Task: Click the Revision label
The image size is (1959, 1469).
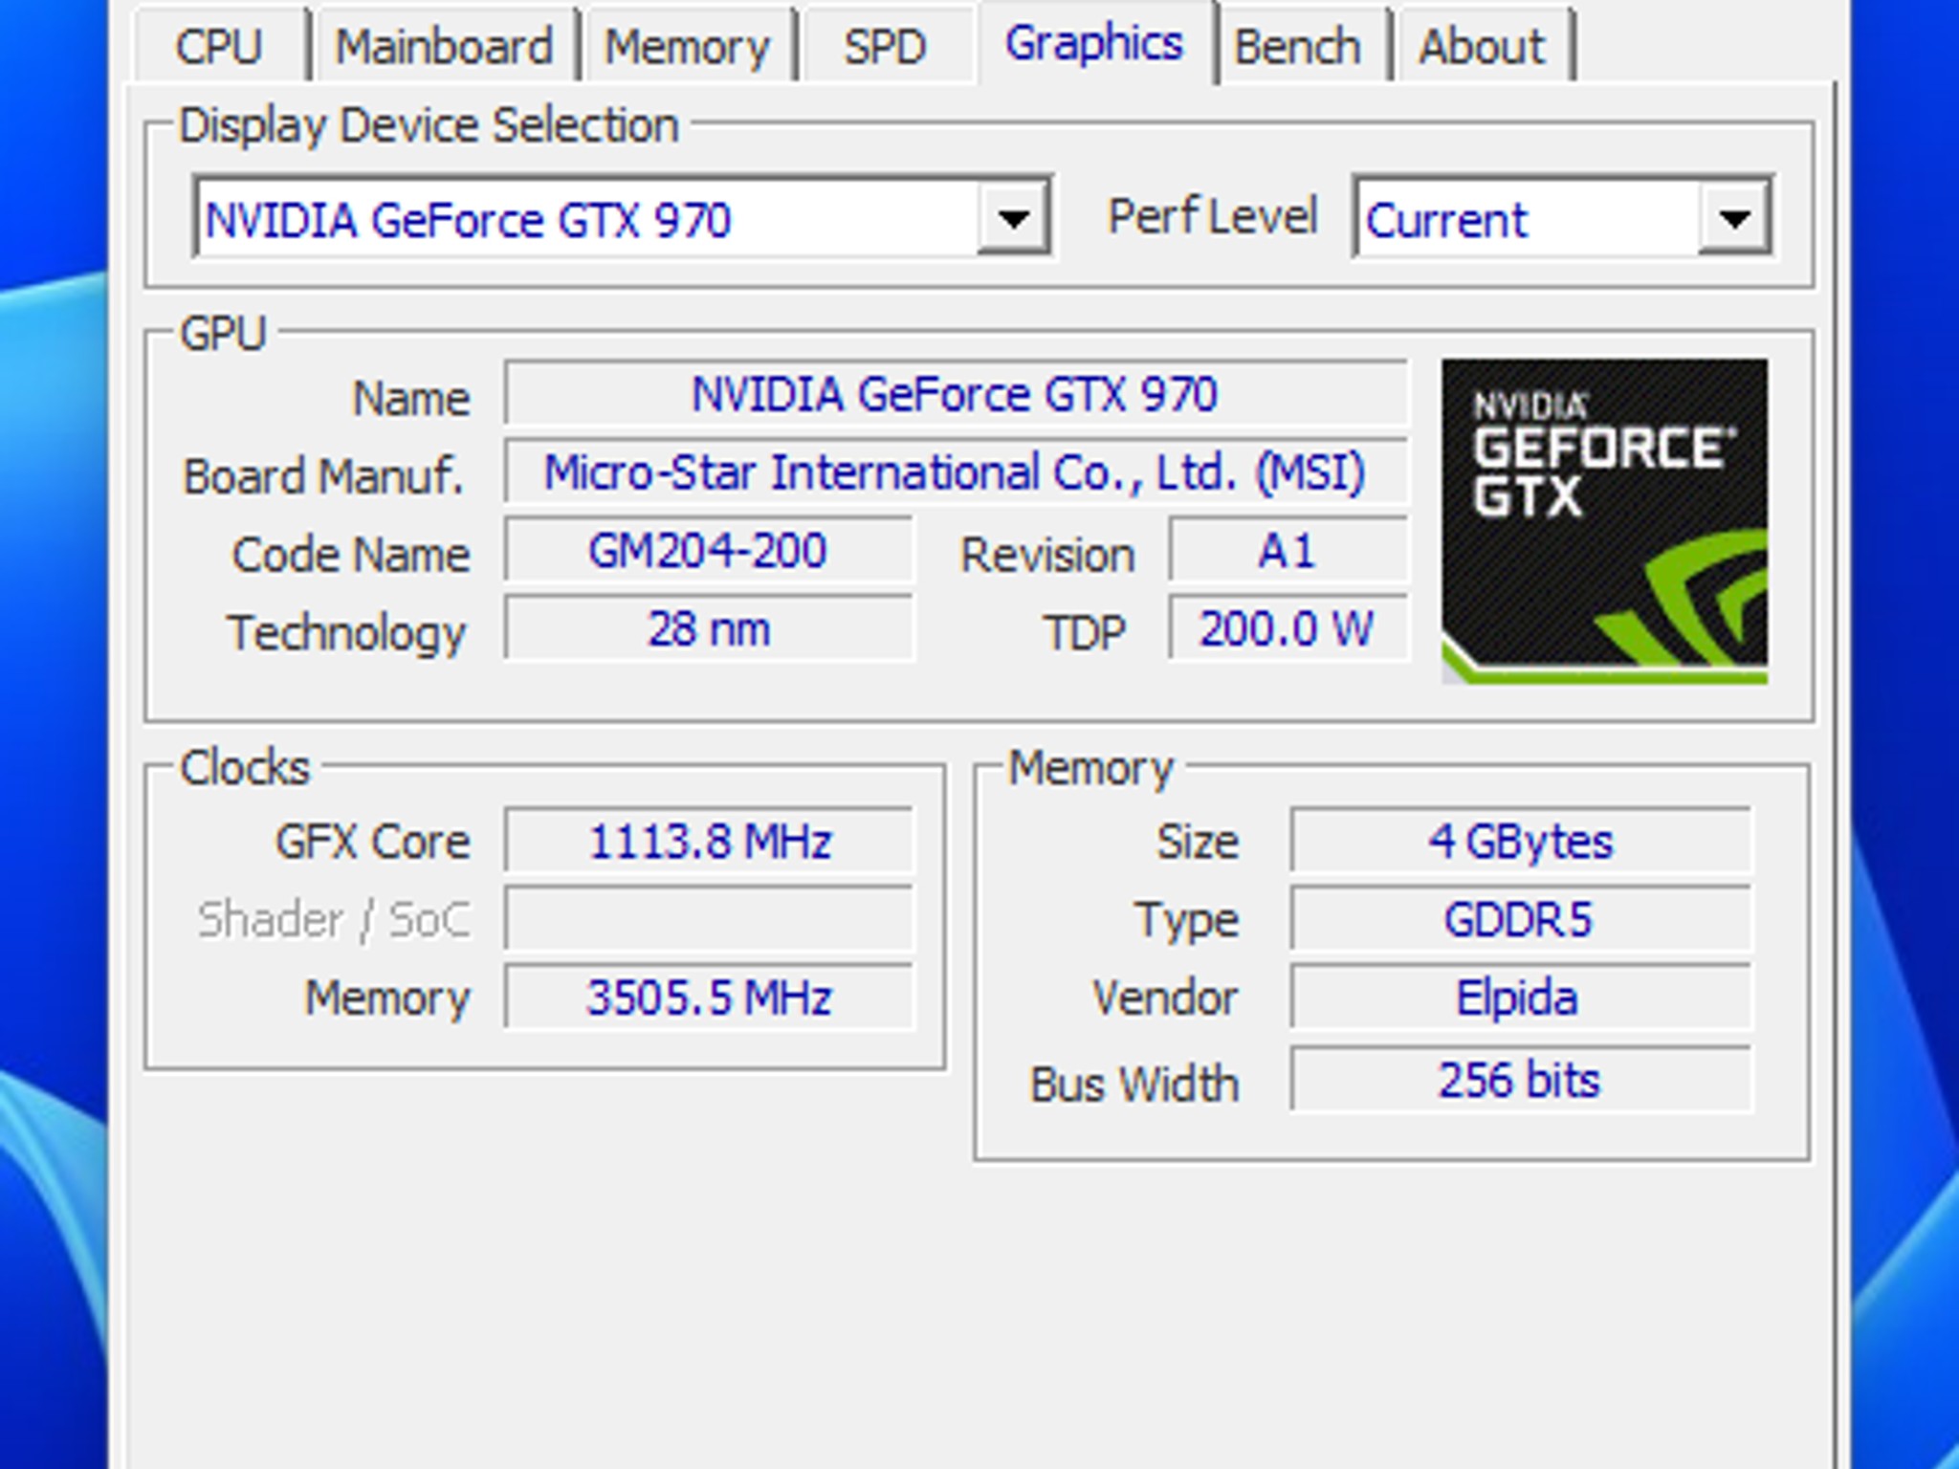Action: point(1047,554)
